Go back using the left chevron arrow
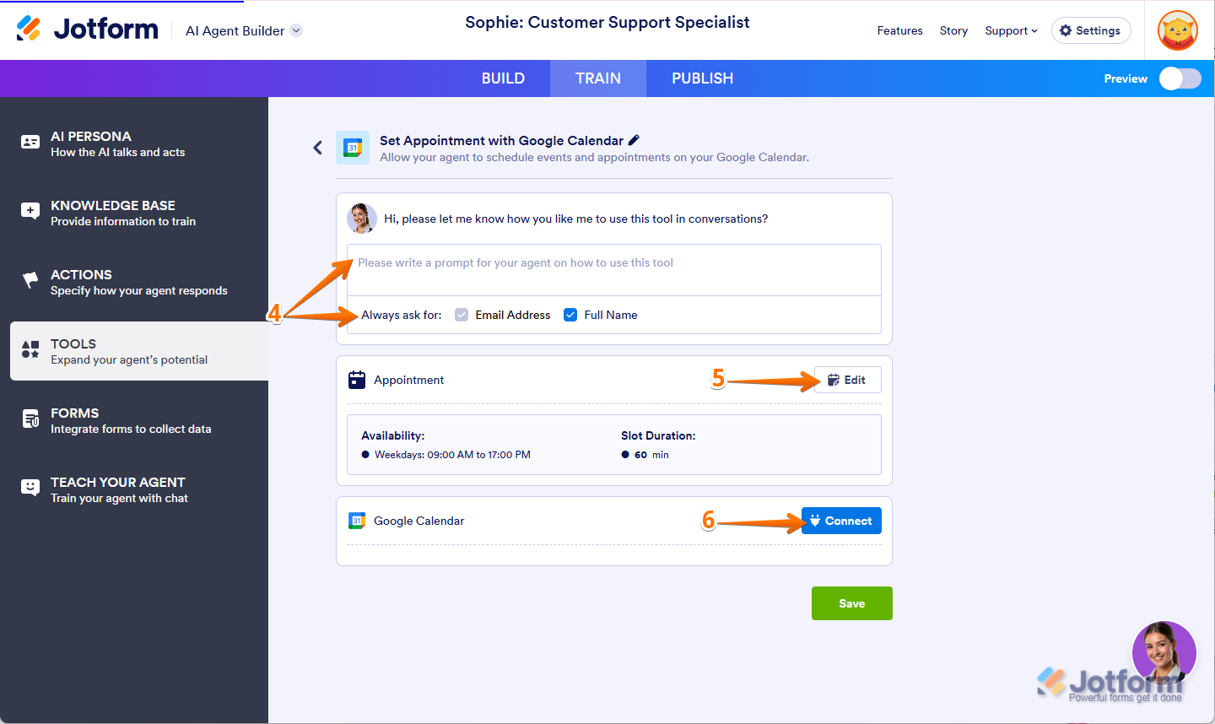1215x724 pixels. (x=318, y=148)
